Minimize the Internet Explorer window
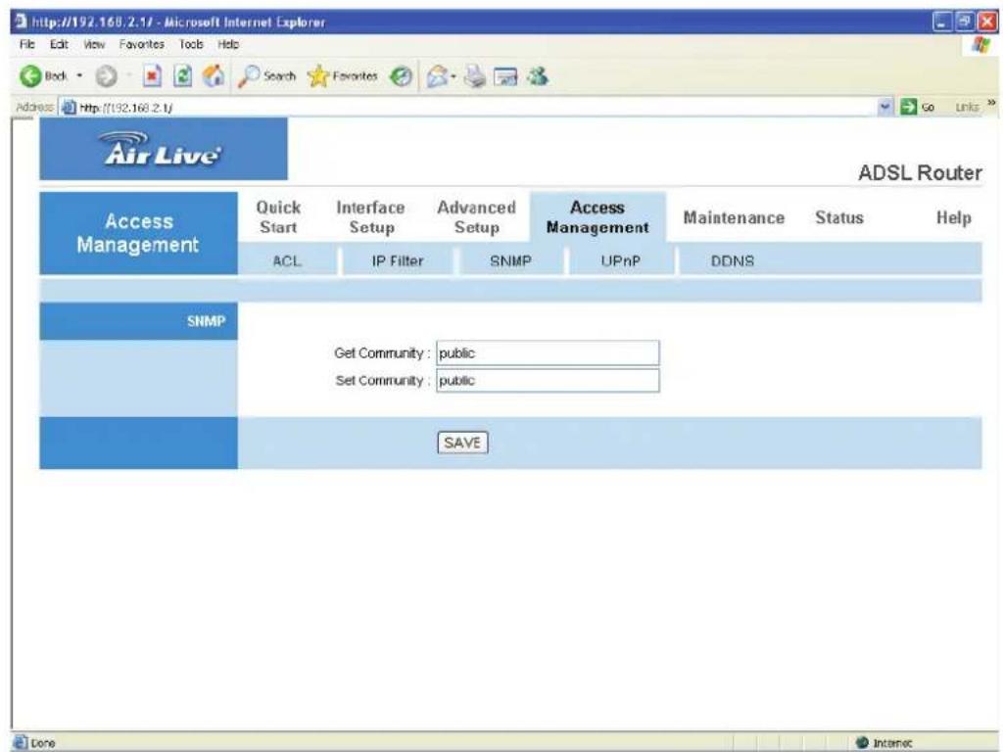This screenshot has height=752, width=1003. pos(942,23)
